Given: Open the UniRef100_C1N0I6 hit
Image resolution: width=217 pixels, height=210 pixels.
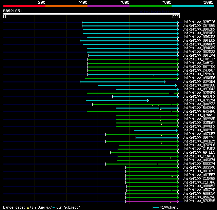Looking at the screenshot, I should tap(199, 156).
